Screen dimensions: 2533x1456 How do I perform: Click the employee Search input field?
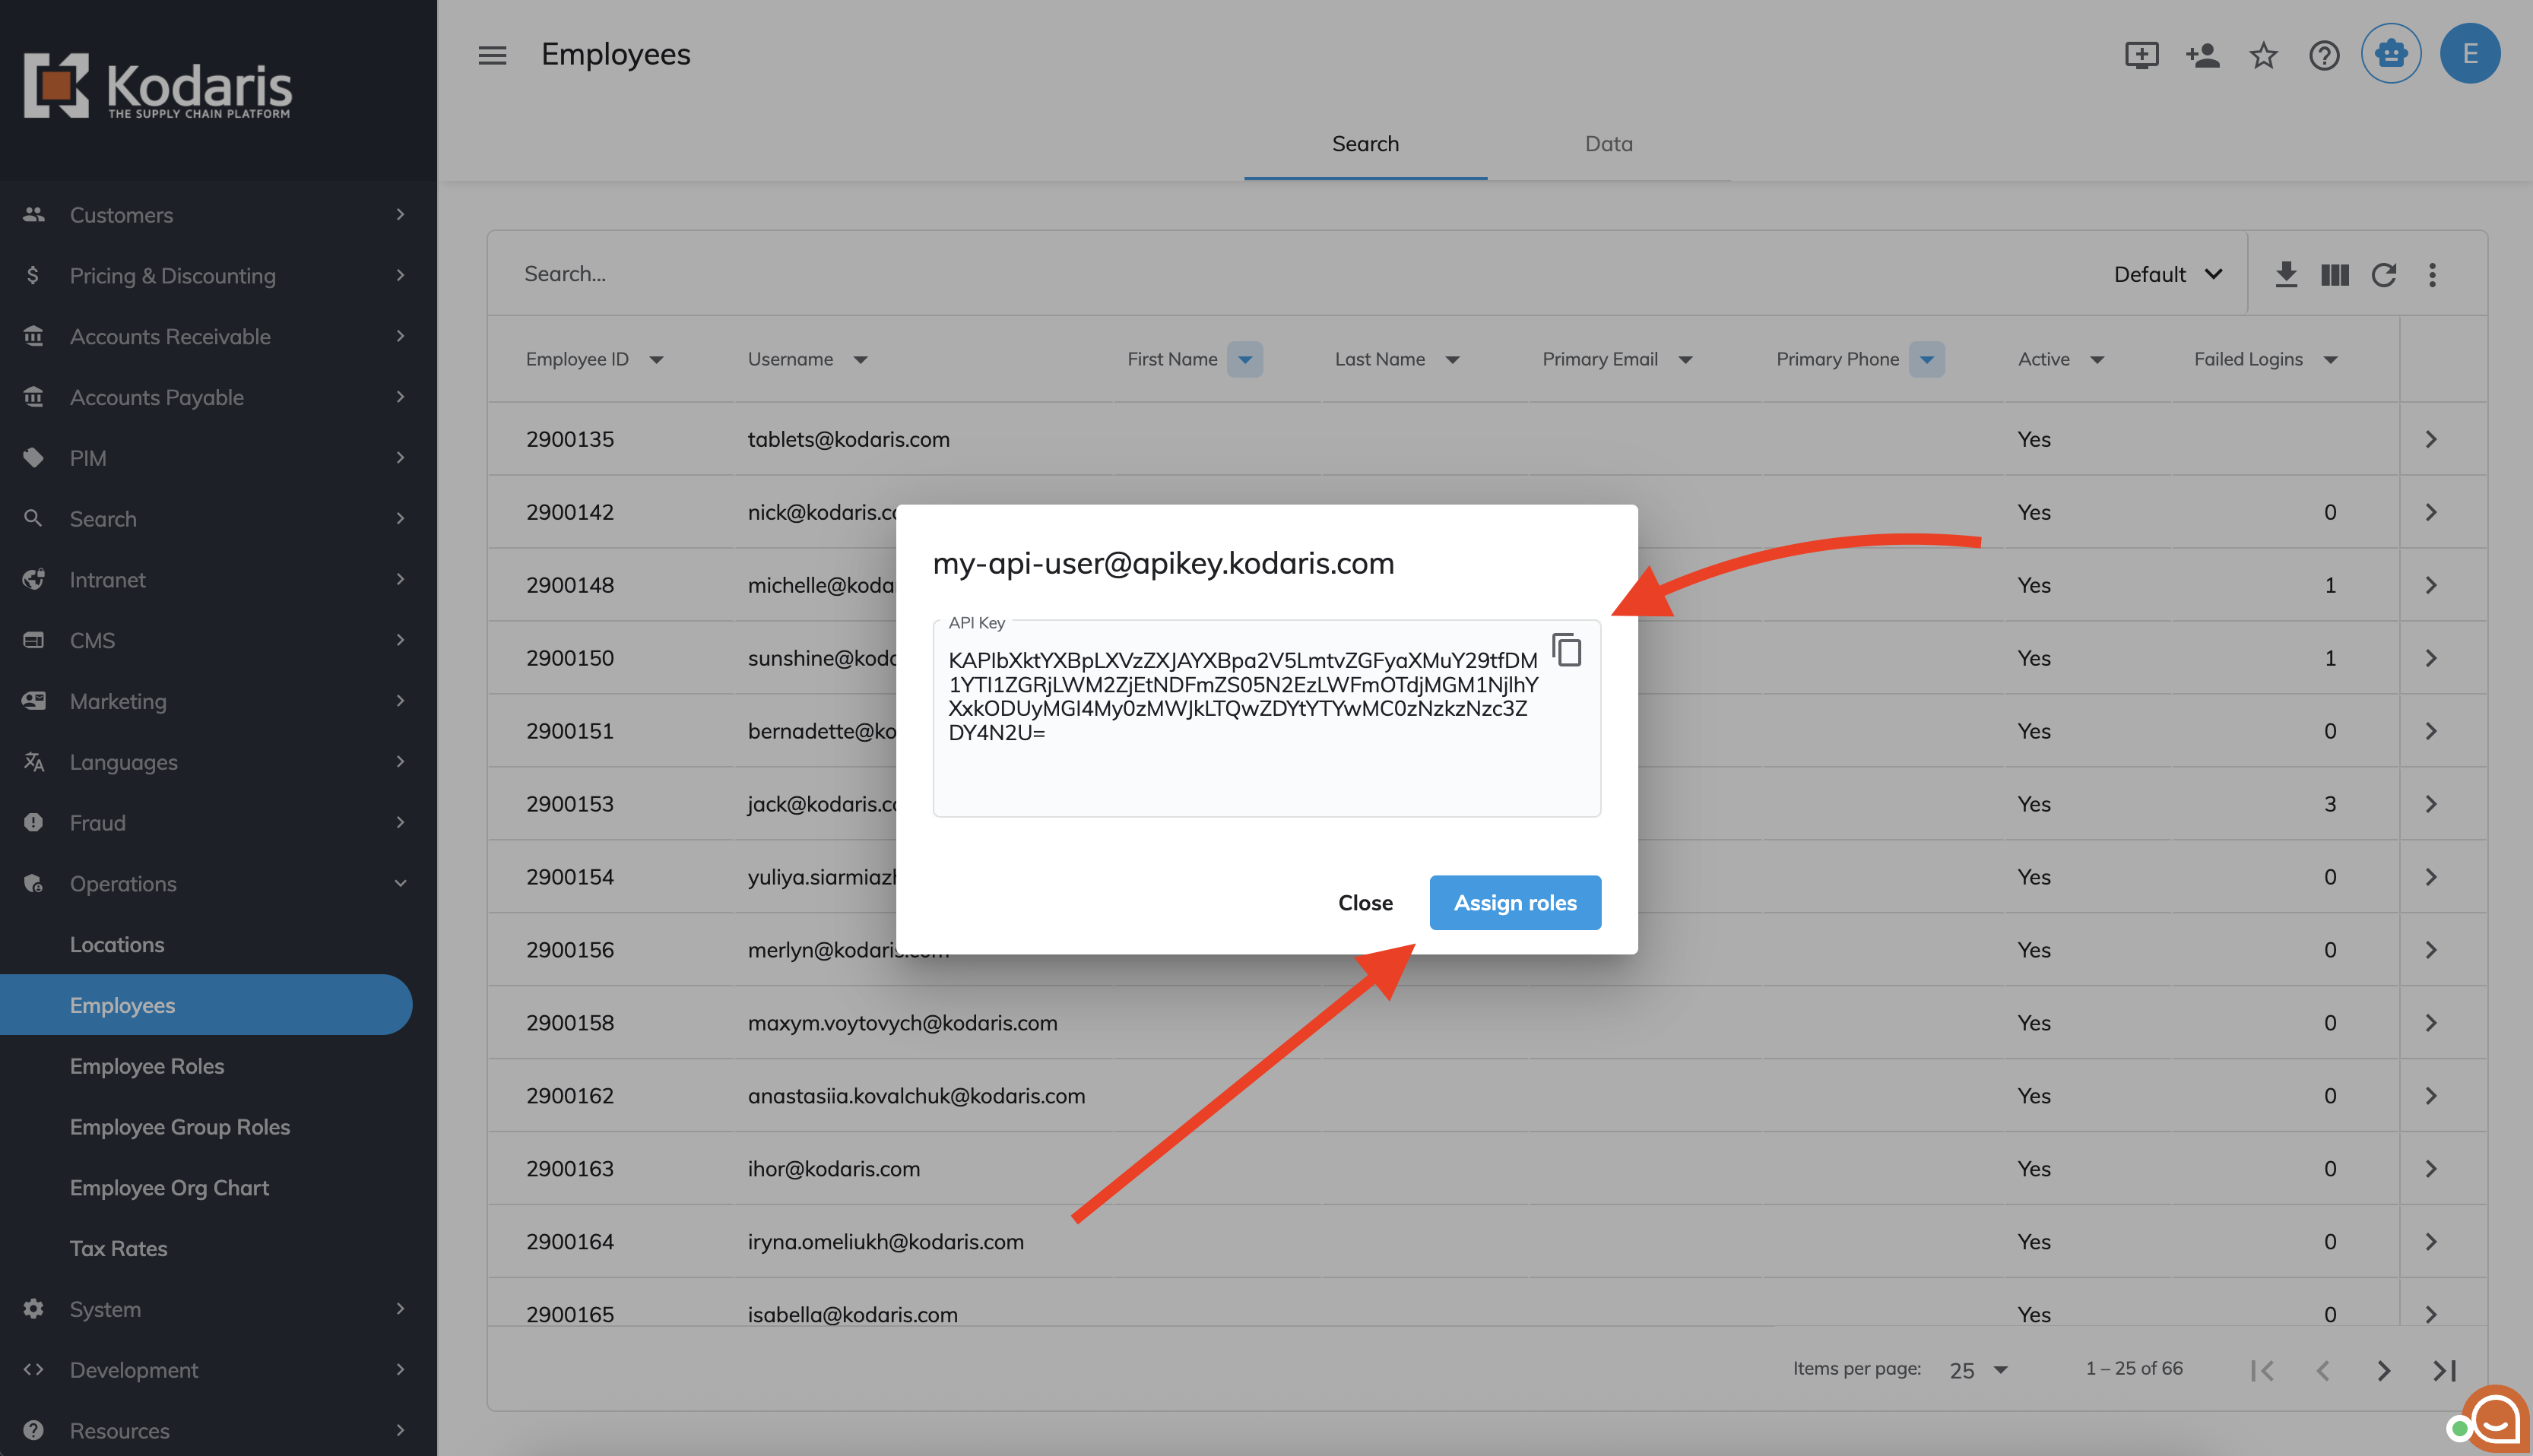click(1200, 274)
